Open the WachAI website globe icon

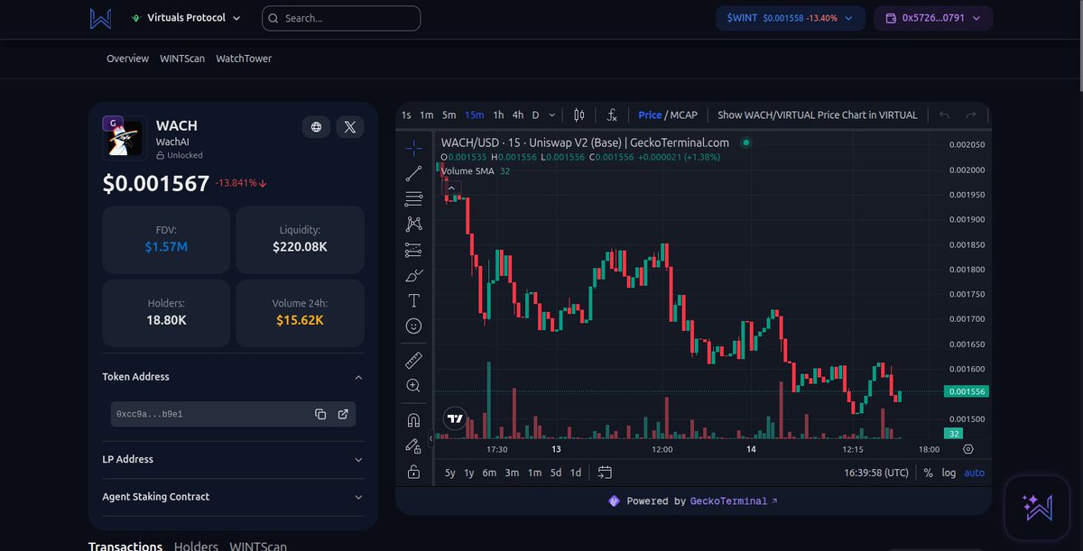[316, 127]
